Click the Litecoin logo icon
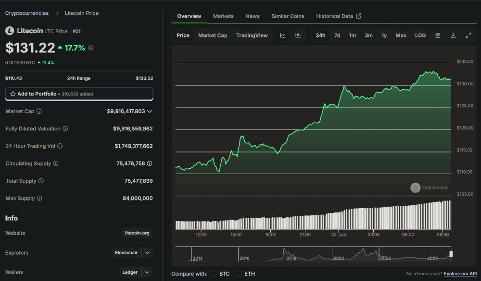 pyautogui.click(x=10, y=31)
